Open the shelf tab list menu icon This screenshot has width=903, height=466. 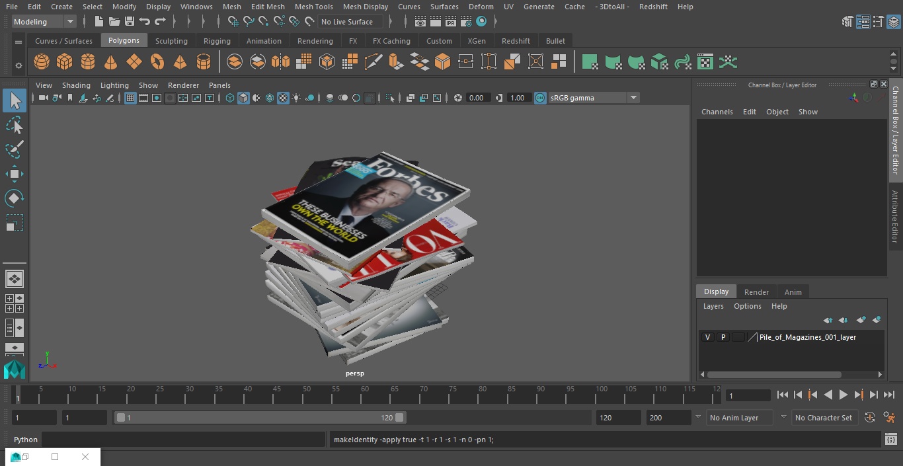click(19, 42)
